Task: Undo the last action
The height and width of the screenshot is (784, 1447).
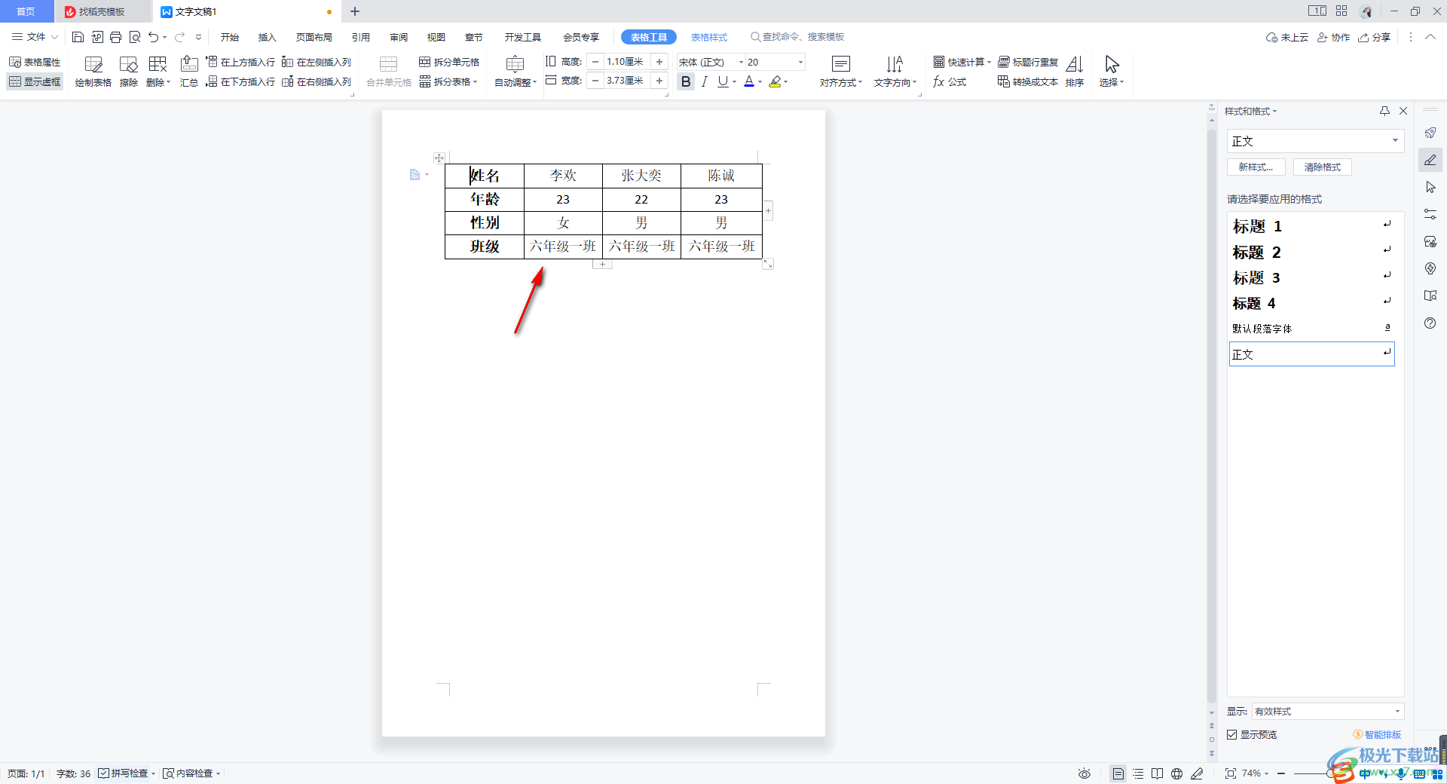Action: click(153, 37)
